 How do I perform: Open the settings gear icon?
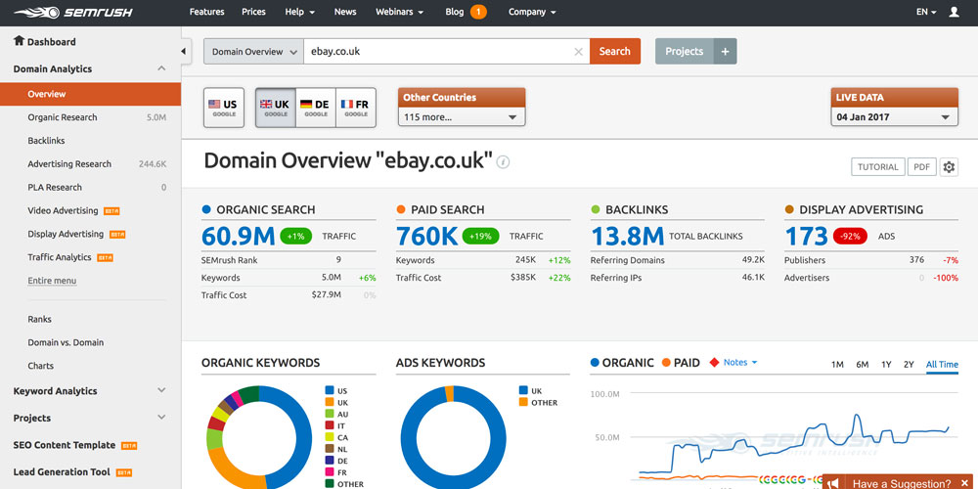click(x=949, y=167)
